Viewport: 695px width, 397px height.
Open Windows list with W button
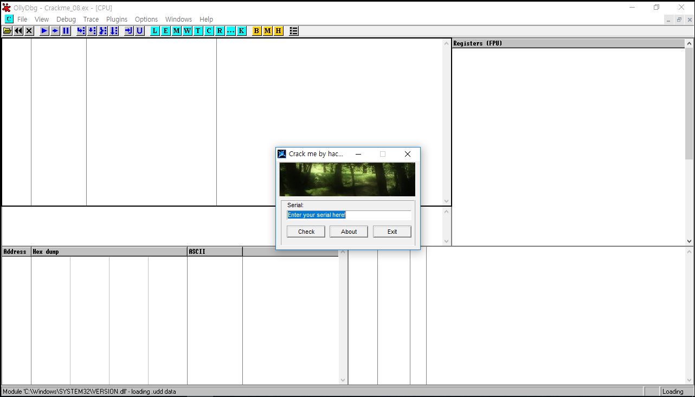coord(188,31)
